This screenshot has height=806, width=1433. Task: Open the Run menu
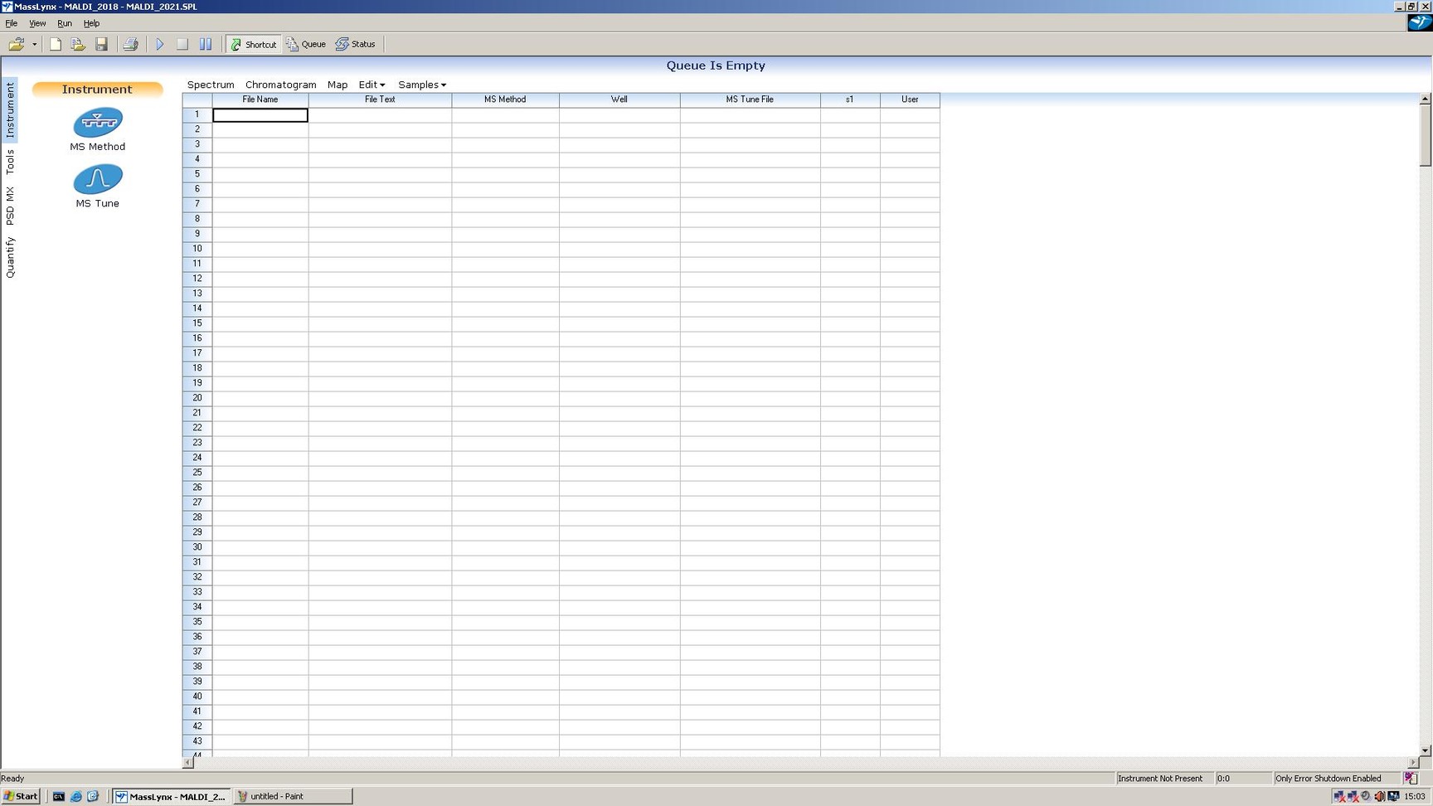pos(64,23)
